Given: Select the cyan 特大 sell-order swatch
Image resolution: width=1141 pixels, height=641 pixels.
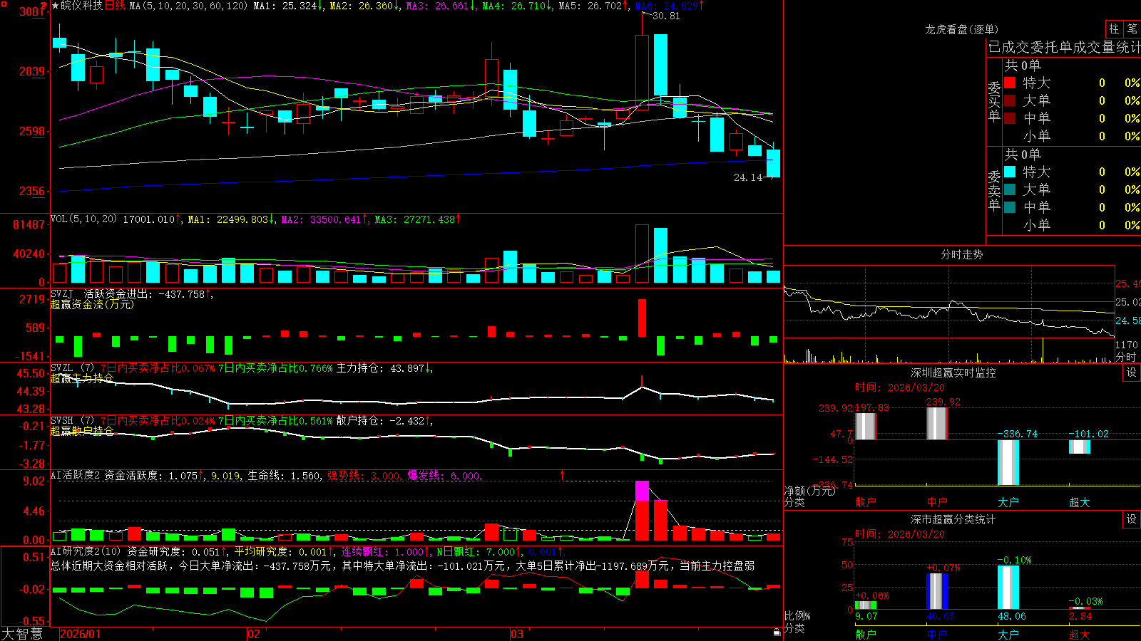Looking at the screenshot, I should click(x=1010, y=172).
